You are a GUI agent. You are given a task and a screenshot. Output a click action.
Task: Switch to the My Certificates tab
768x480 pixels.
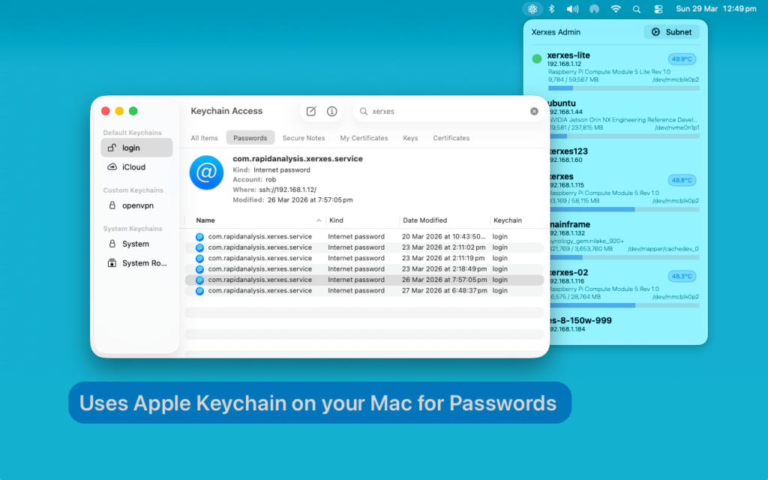364,138
